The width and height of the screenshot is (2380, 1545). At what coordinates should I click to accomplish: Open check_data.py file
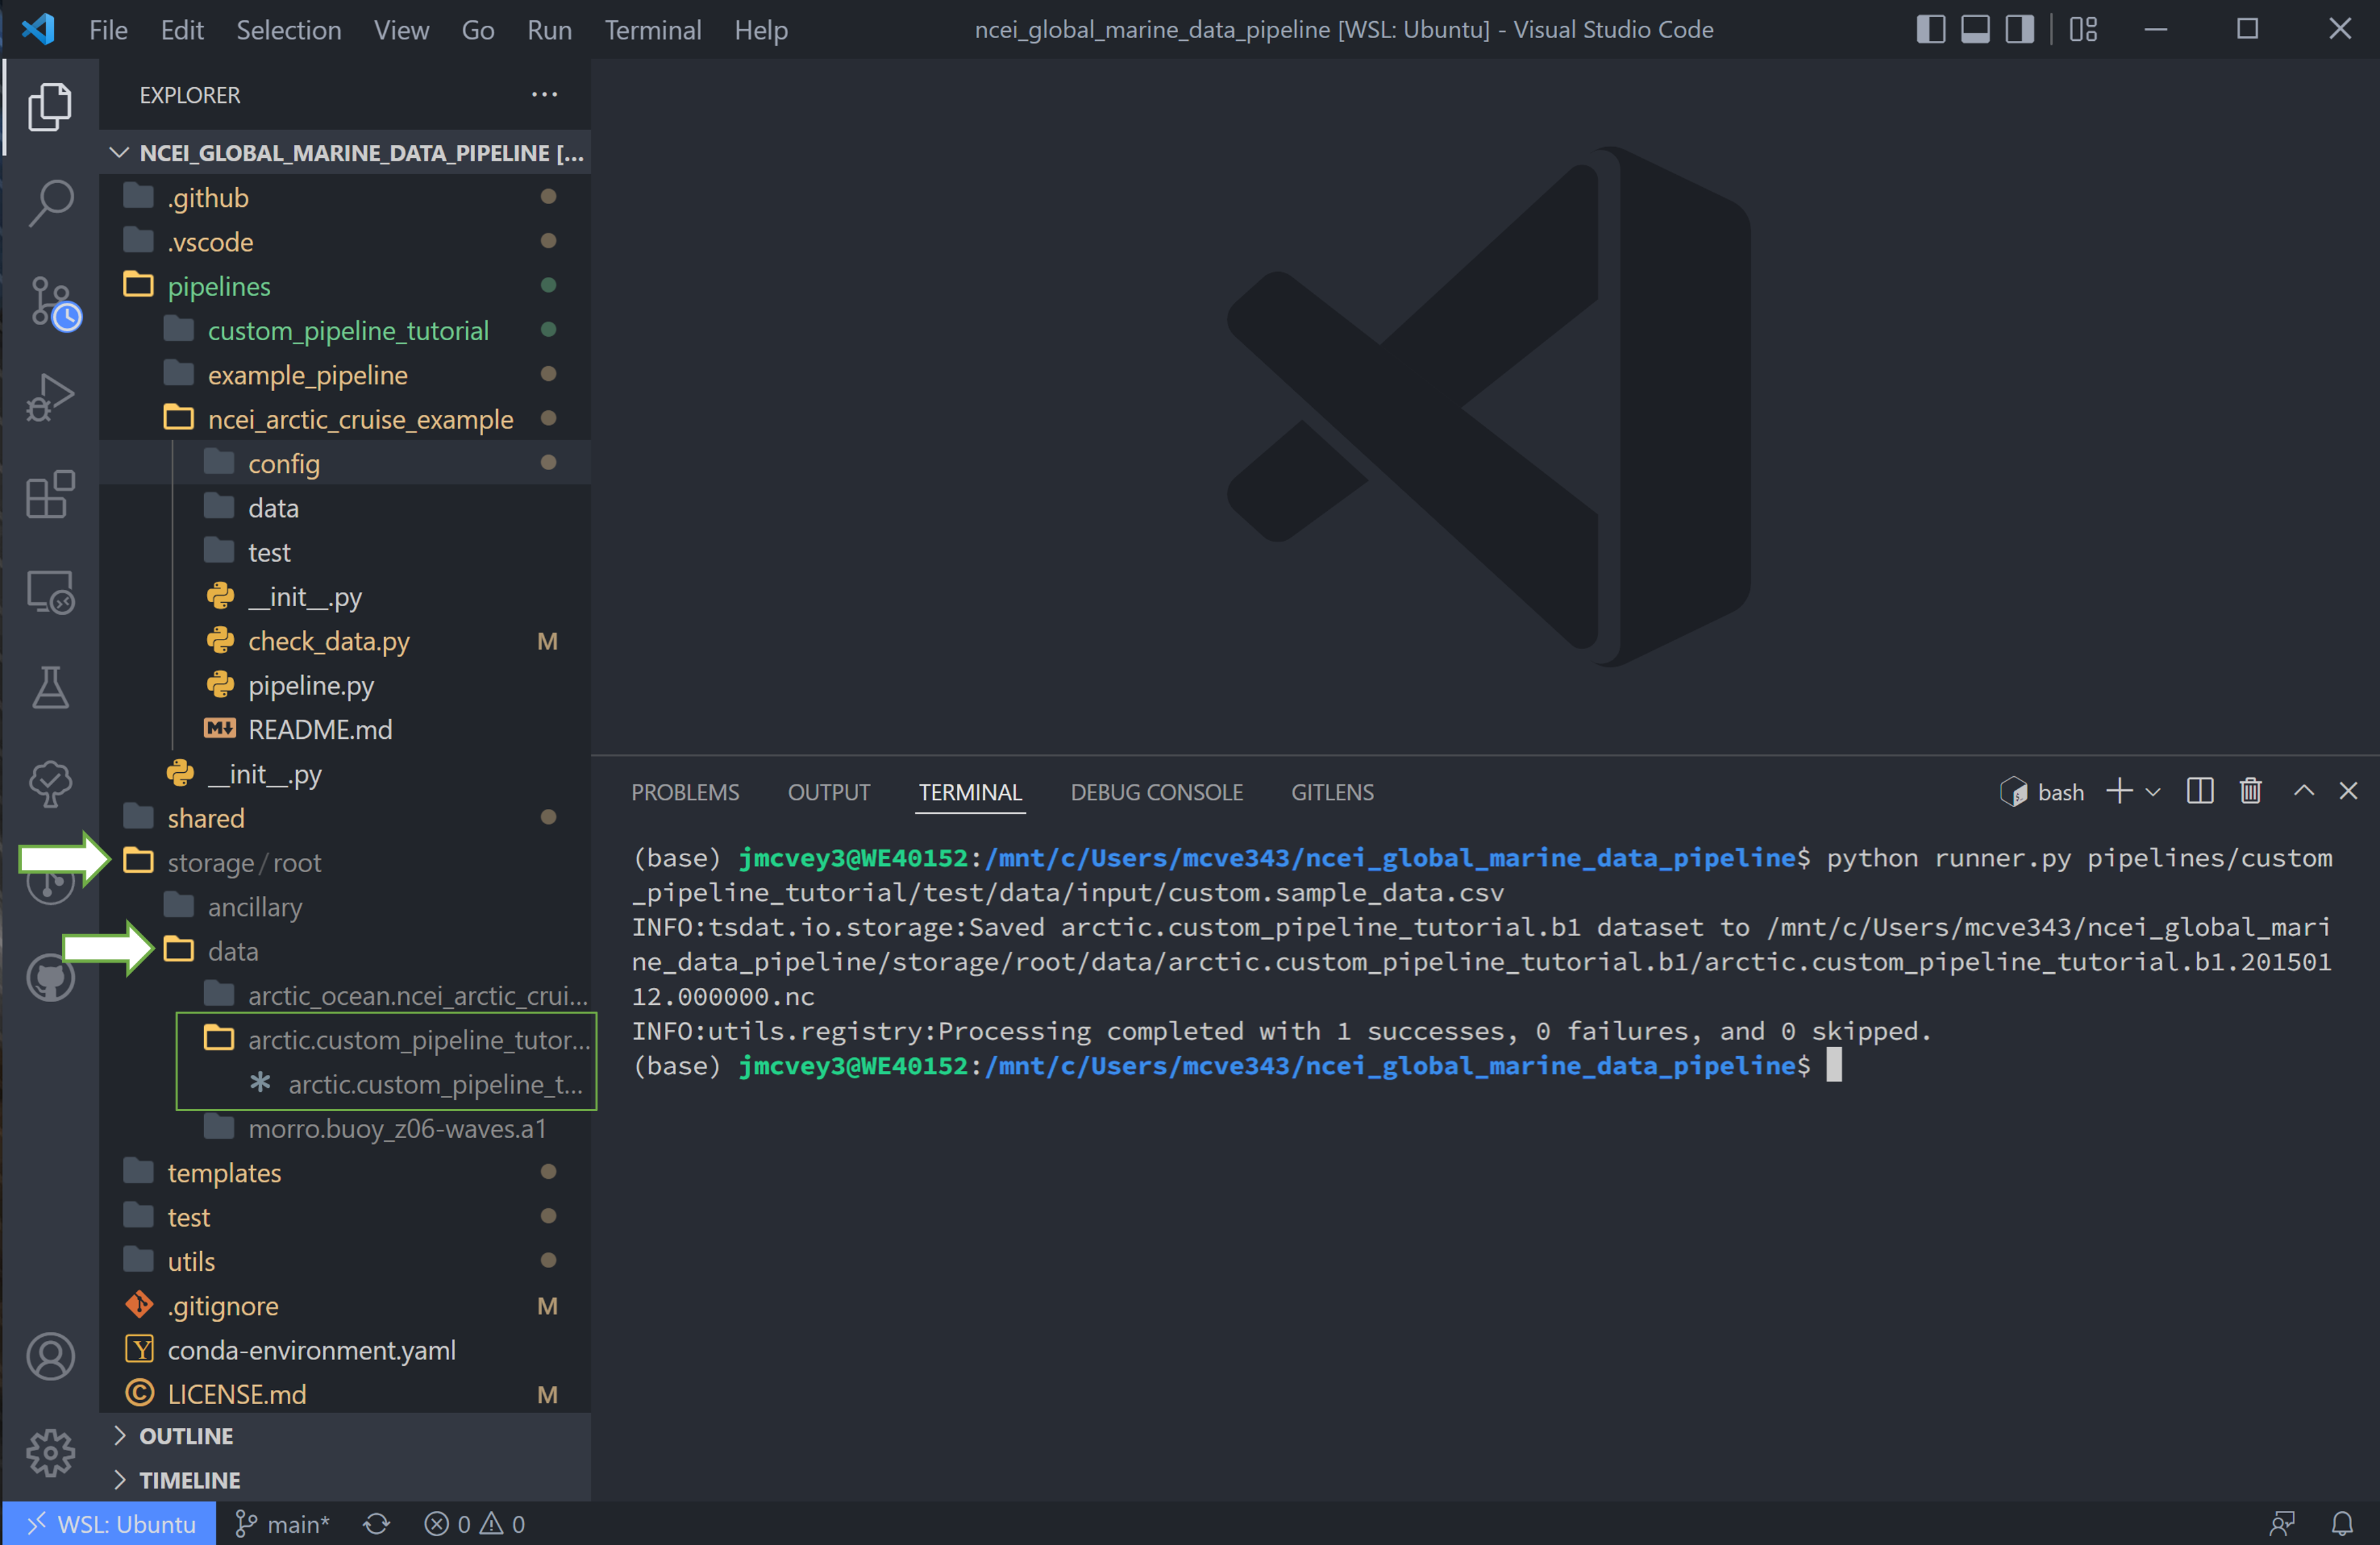[x=345, y=641]
